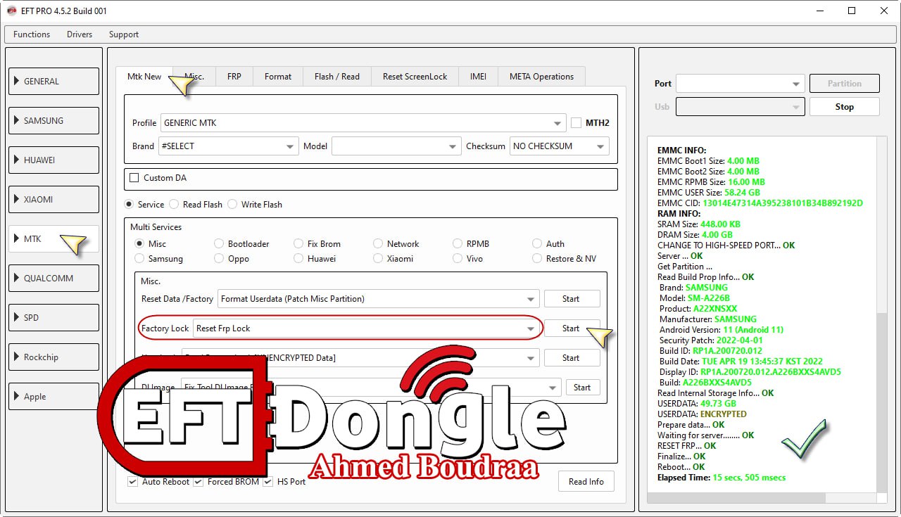901x517 pixels.
Task: Select the Write Flash radio button
Action: 232,204
